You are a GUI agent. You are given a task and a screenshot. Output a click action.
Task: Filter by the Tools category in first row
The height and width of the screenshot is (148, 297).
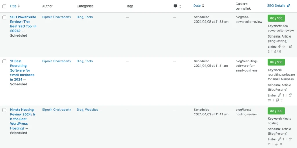click(89, 17)
